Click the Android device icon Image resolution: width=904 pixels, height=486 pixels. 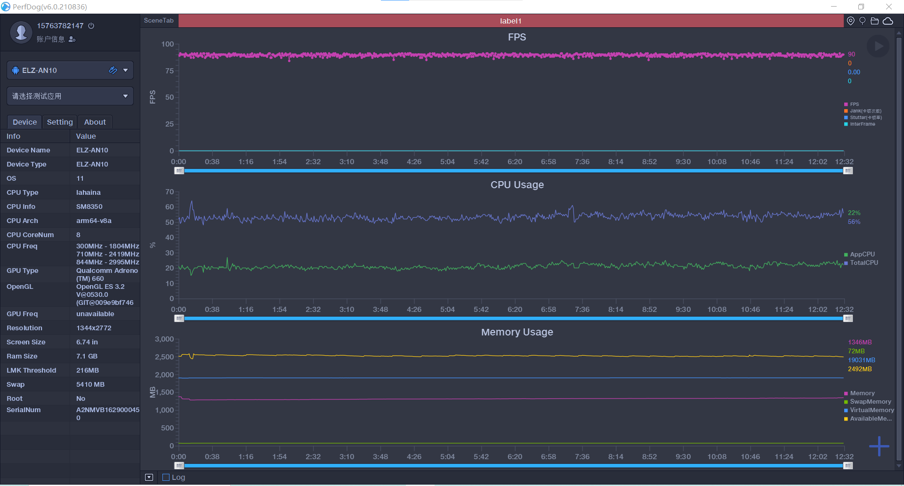click(x=16, y=70)
